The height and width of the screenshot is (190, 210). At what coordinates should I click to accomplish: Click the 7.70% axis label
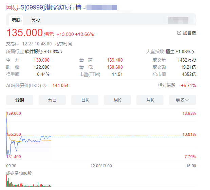pos(190,156)
